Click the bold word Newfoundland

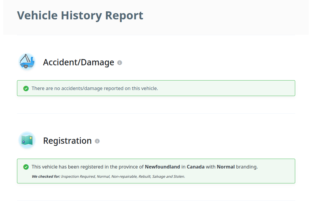click(x=162, y=167)
